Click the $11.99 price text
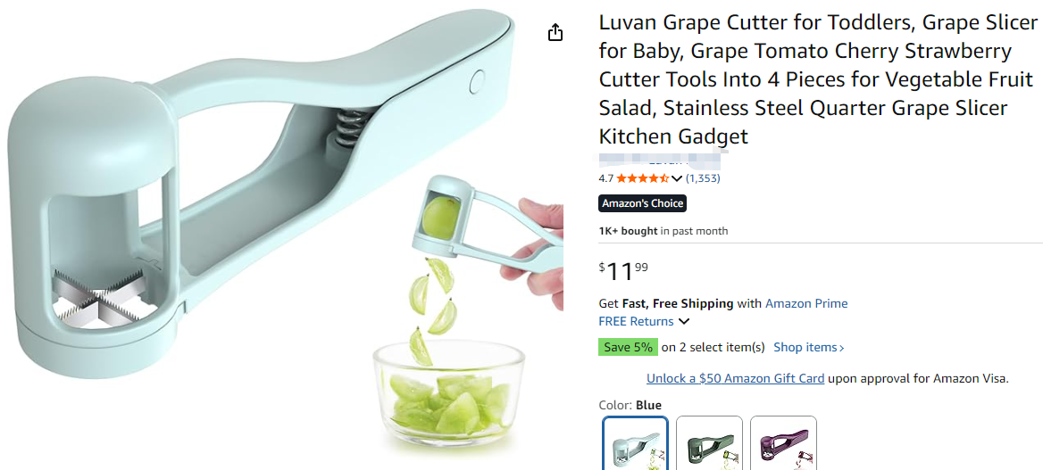The height and width of the screenshot is (470, 1043). (x=623, y=270)
